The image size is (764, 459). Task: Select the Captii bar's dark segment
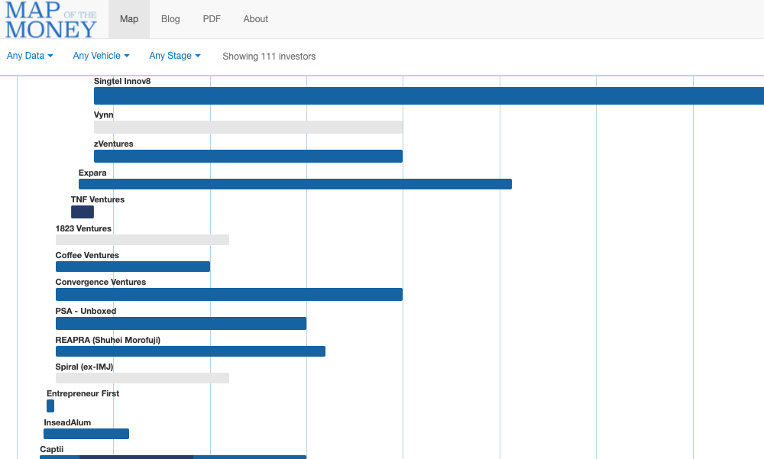[137, 457]
